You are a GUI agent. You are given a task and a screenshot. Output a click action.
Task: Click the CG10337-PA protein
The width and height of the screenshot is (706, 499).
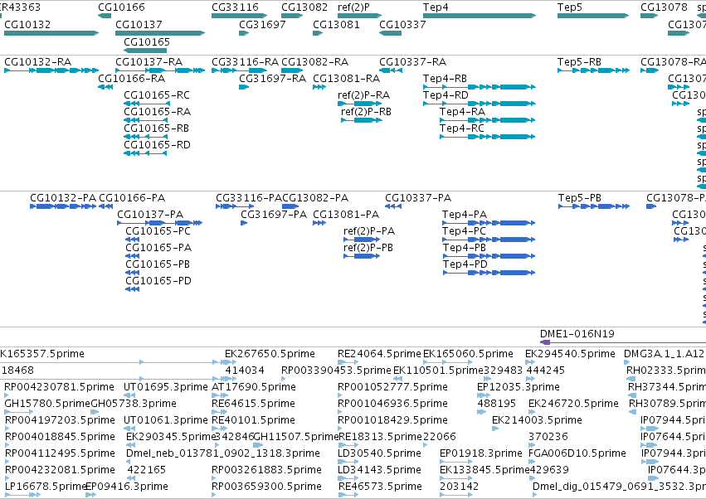click(393, 206)
